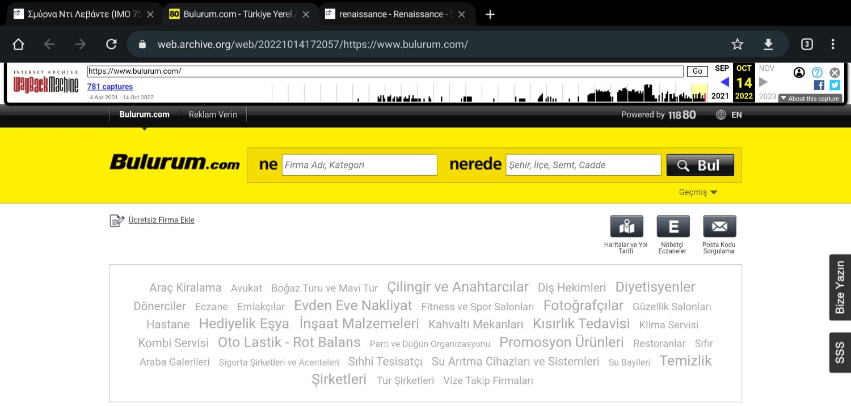Open a new browser tab

[490, 15]
